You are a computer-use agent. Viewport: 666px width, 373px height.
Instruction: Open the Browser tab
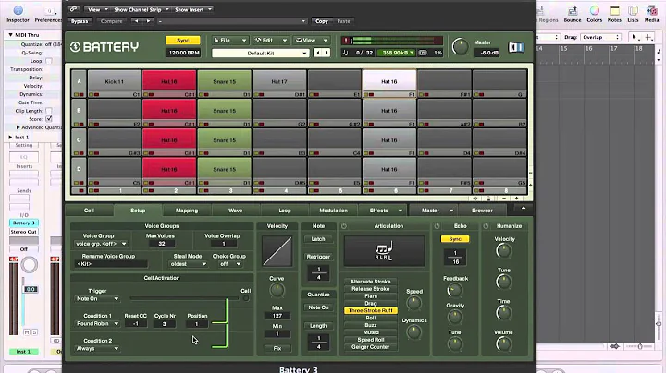coord(482,211)
